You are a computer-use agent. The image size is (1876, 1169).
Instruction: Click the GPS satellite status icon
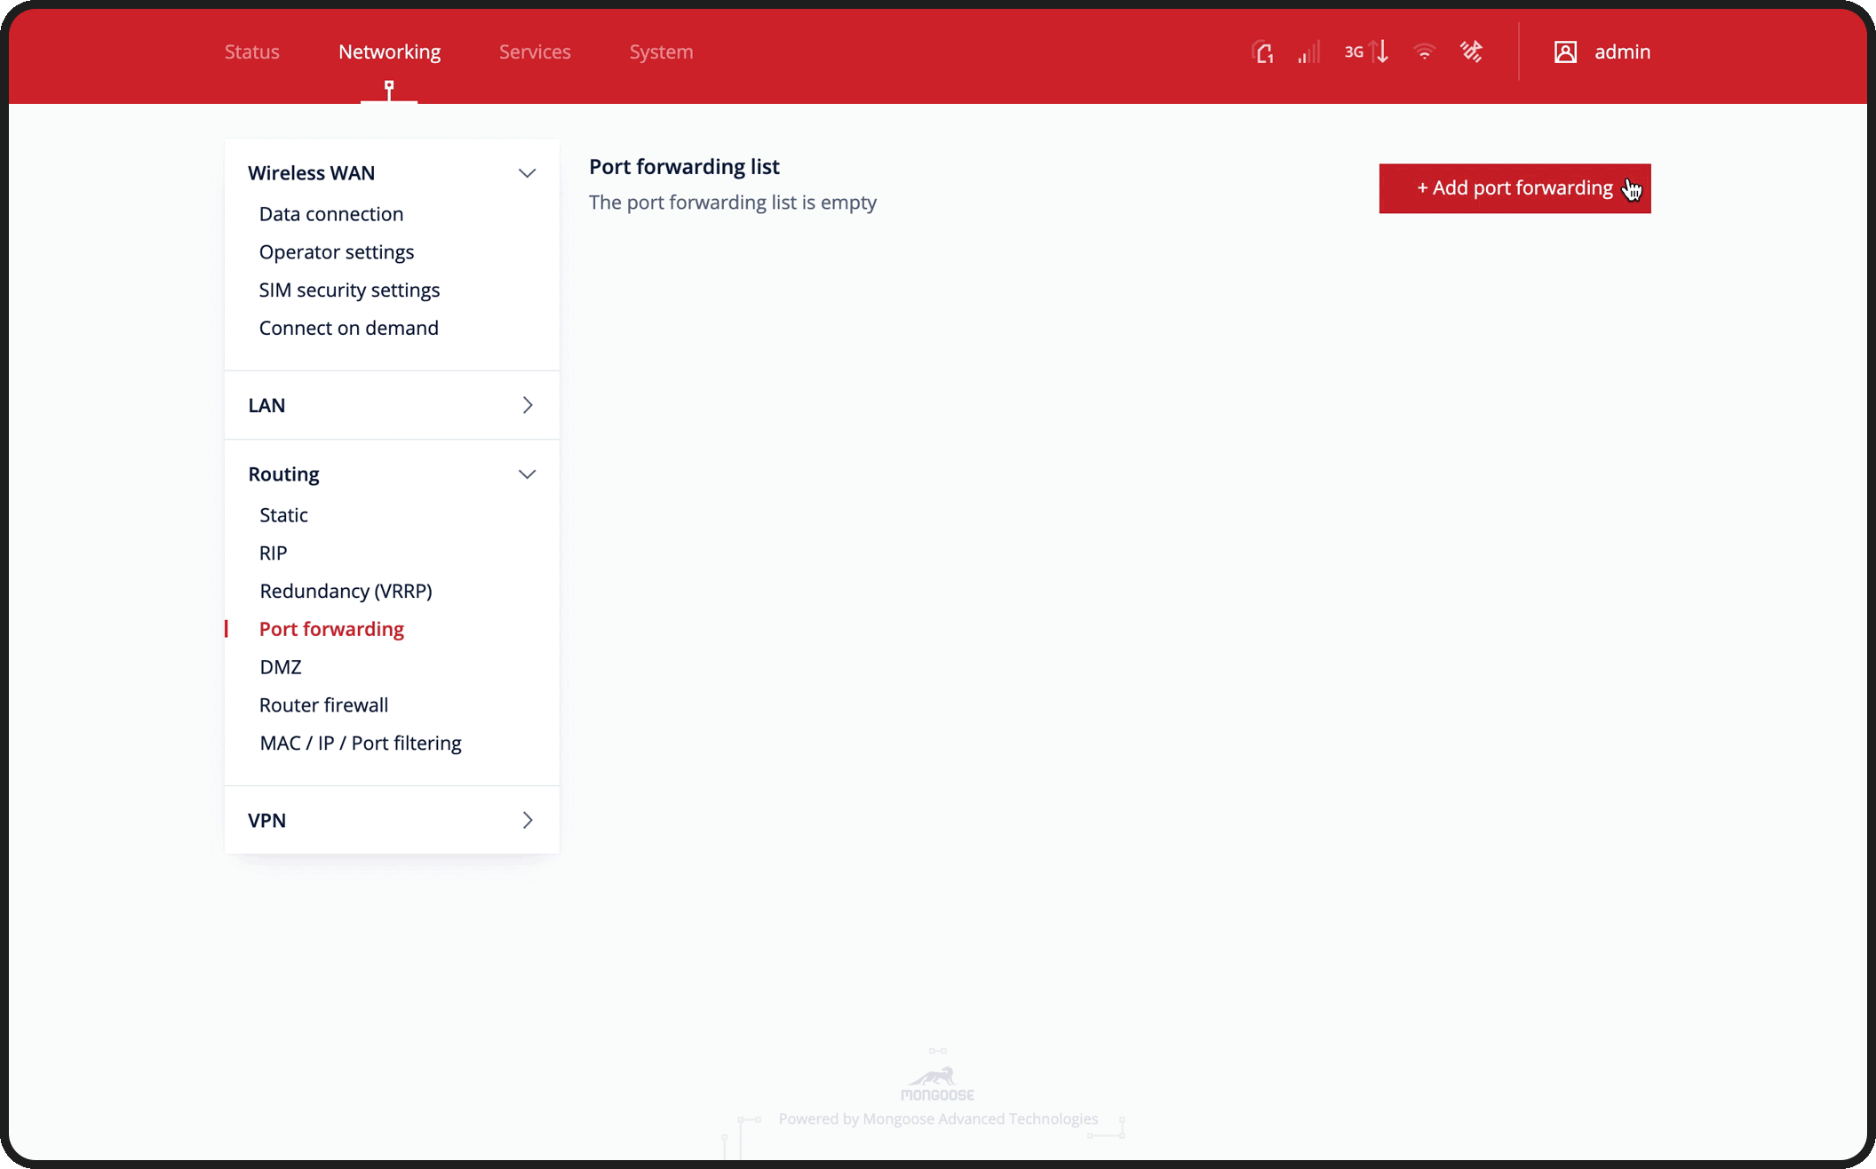(1472, 52)
